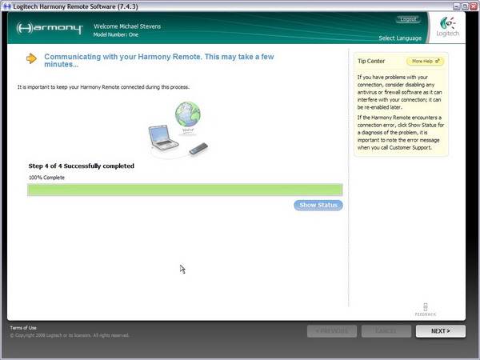Click the green progress bar
The width and height of the screenshot is (480, 360).
(x=185, y=190)
